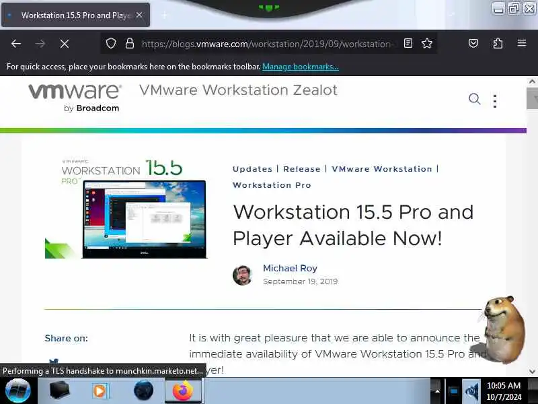
Task: Open the Firefox hamburger menu
Action: (522, 43)
